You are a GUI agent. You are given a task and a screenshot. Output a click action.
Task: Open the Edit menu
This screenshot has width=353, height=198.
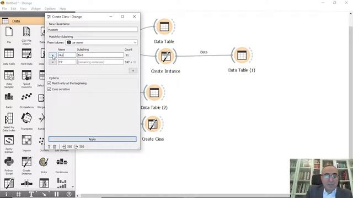tap(13, 9)
